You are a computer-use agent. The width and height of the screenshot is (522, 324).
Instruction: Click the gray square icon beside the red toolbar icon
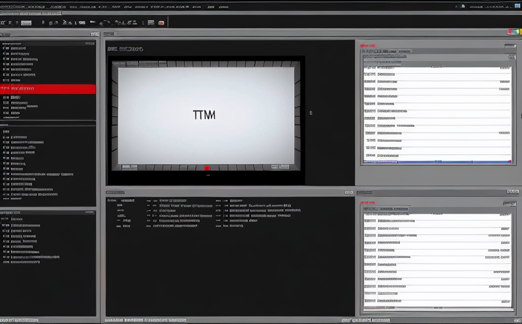[x=151, y=23]
